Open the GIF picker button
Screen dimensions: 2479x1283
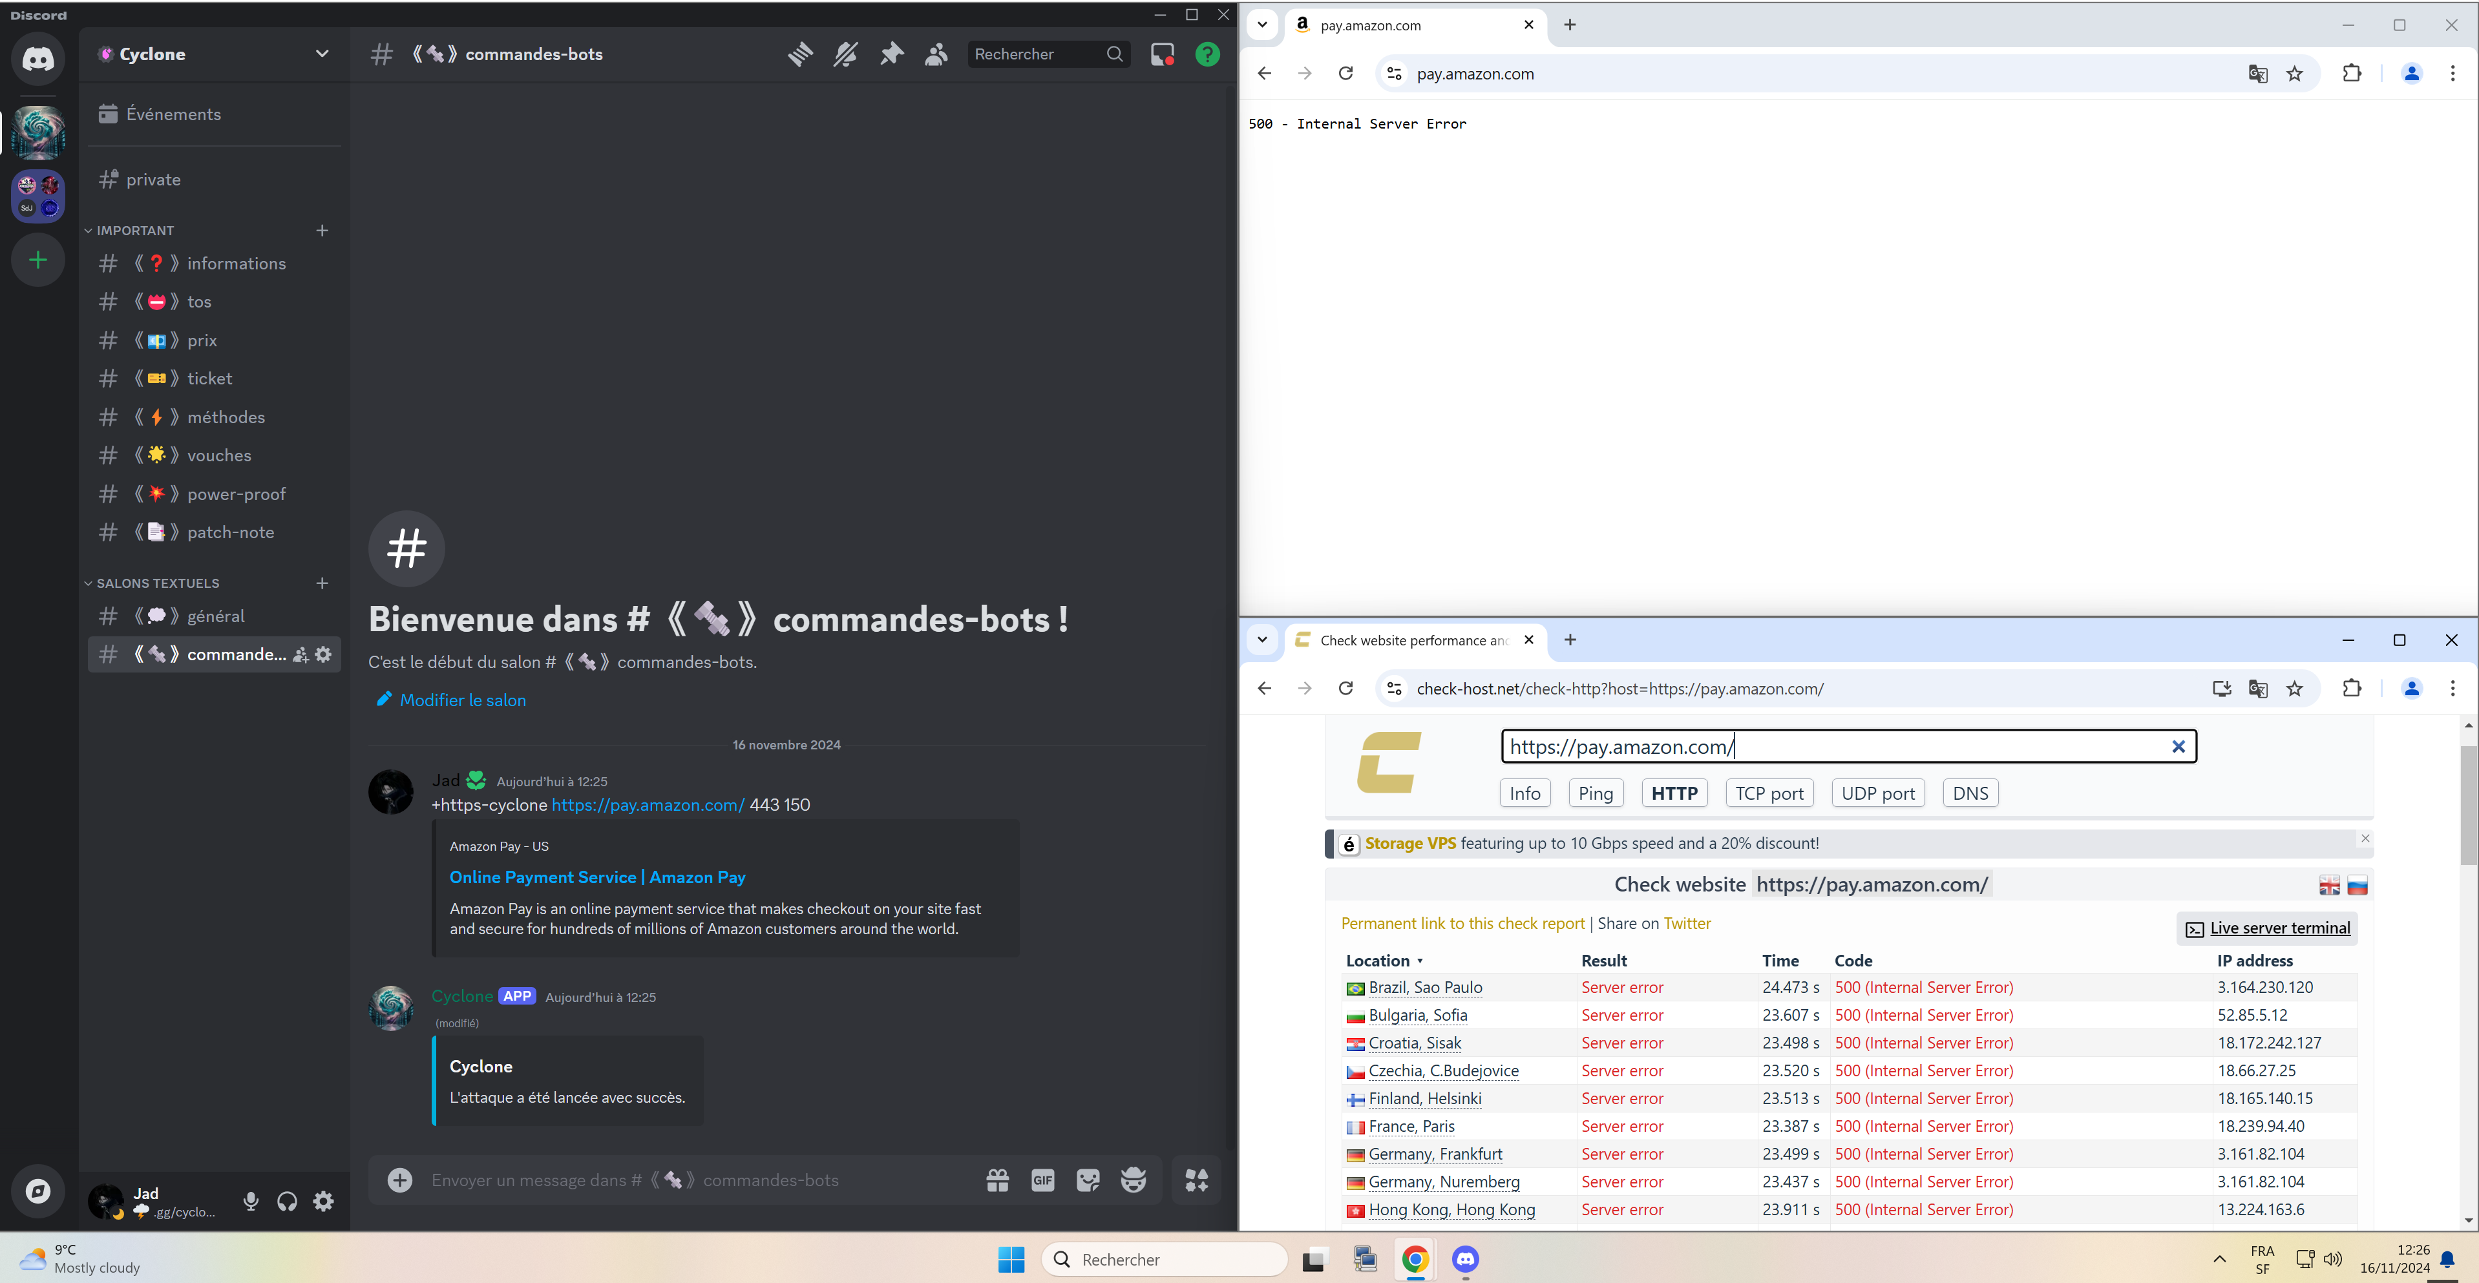pos(1042,1180)
